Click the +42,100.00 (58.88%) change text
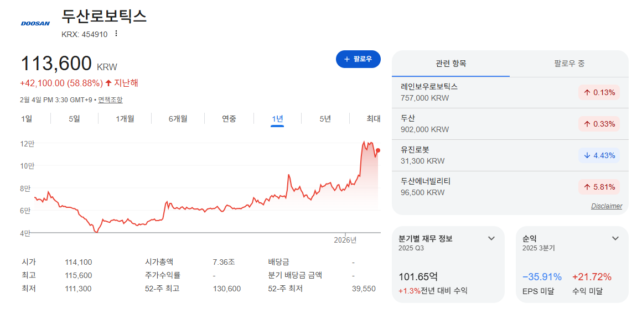642x309 pixels. pos(61,83)
